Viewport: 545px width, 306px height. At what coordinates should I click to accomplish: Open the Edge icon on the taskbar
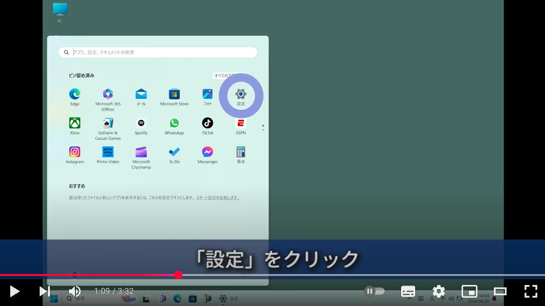click(x=178, y=298)
